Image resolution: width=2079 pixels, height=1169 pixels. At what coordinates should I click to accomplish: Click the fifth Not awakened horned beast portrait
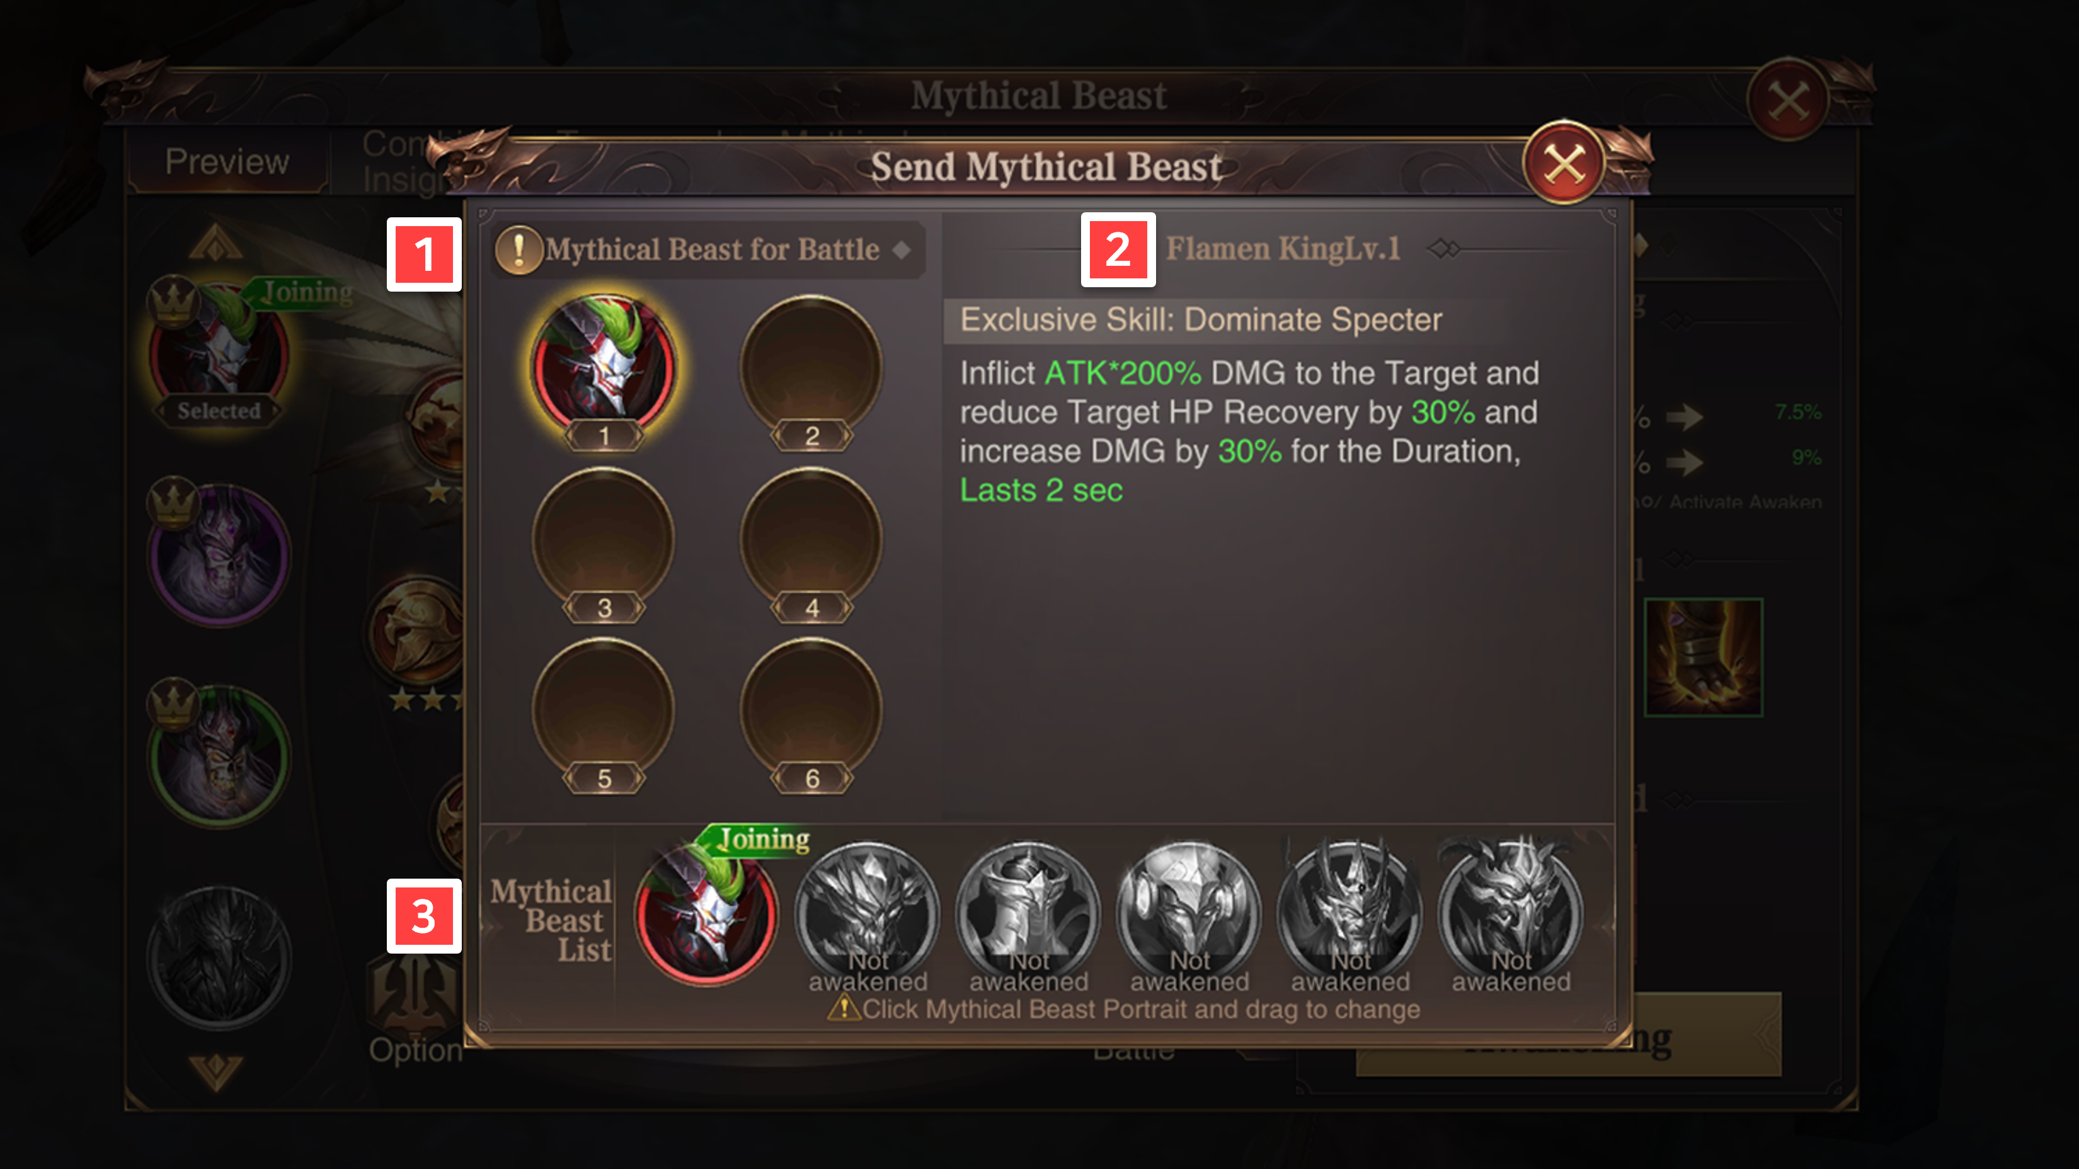(1510, 914)
